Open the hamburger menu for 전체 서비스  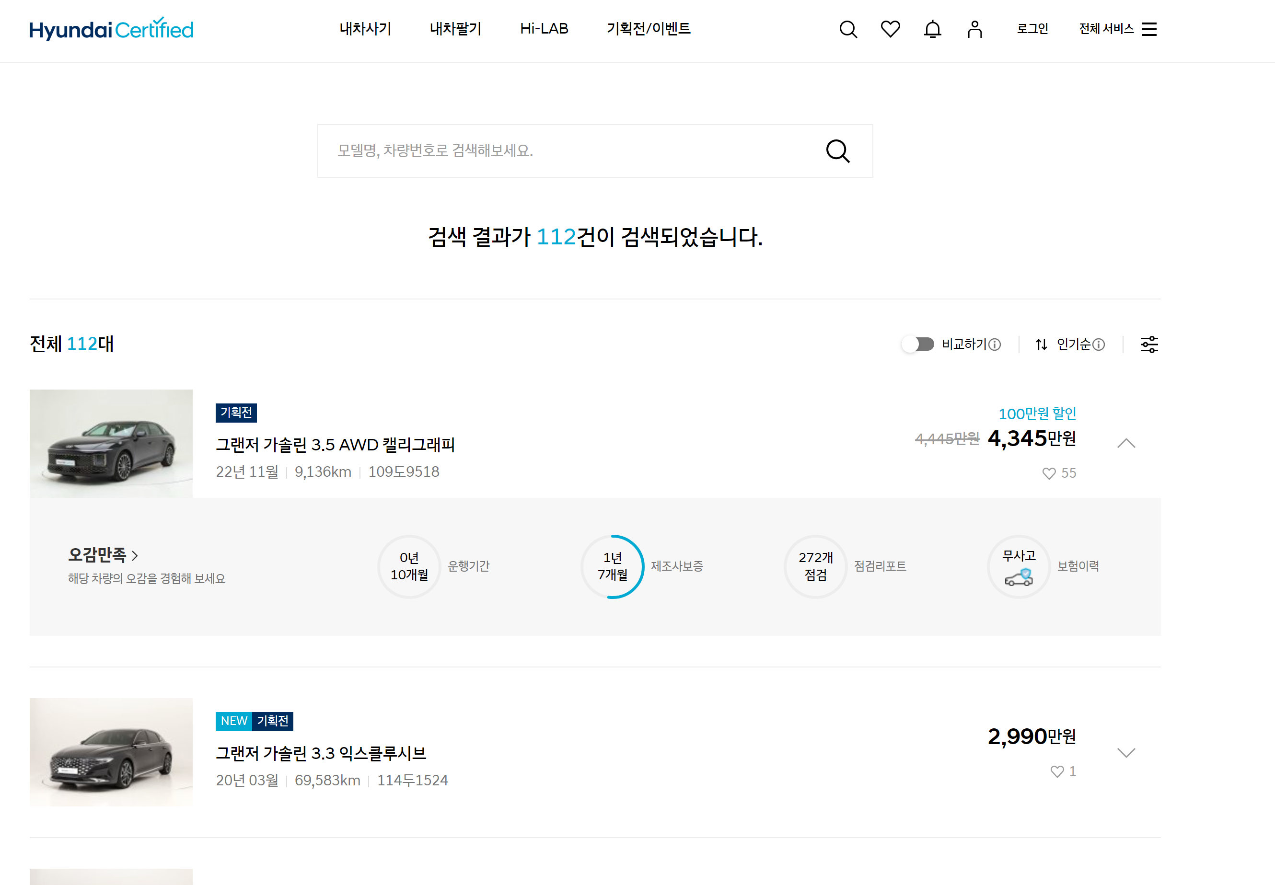tap(1149, 29)
